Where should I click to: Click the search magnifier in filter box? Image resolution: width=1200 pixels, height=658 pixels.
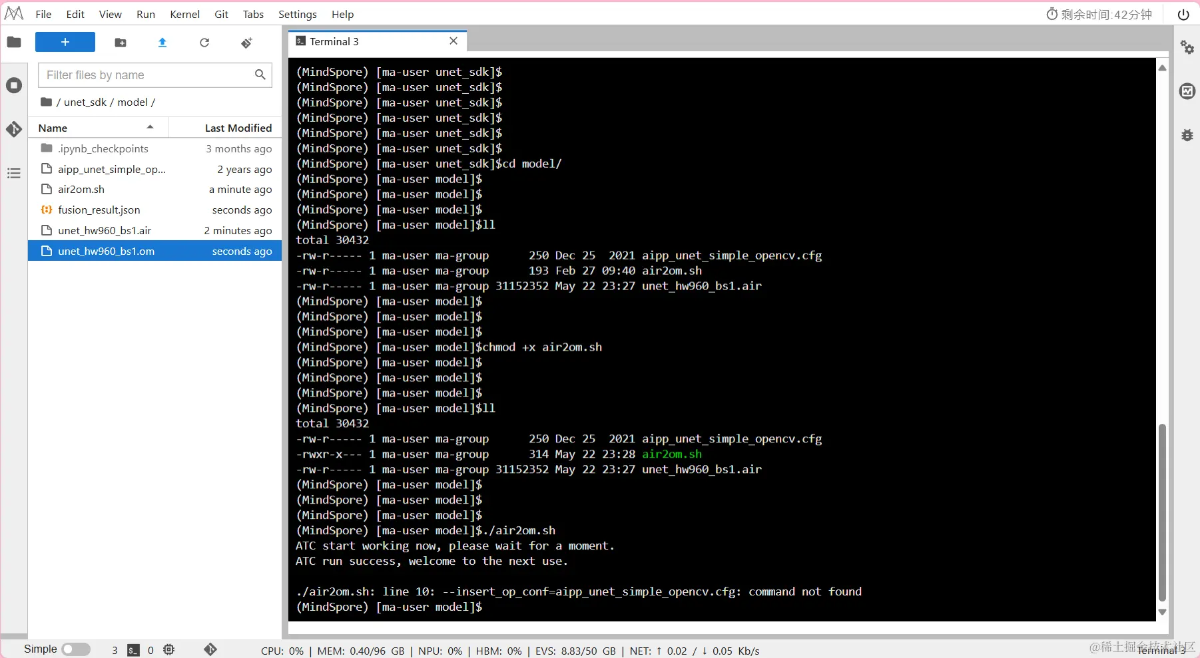(260, 75)
